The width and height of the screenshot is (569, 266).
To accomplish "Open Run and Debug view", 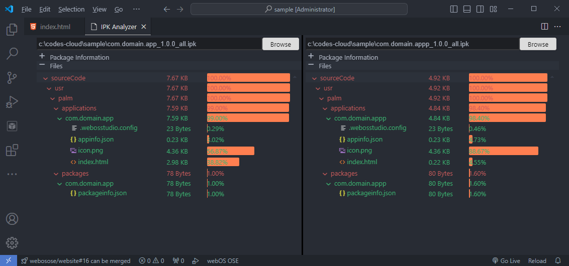I will (x=12, y=102).
